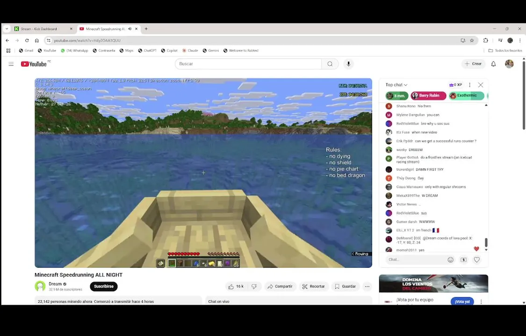Open the new tab plus button
The height and width of the screenshot is (336, 526).
(146, 29)
